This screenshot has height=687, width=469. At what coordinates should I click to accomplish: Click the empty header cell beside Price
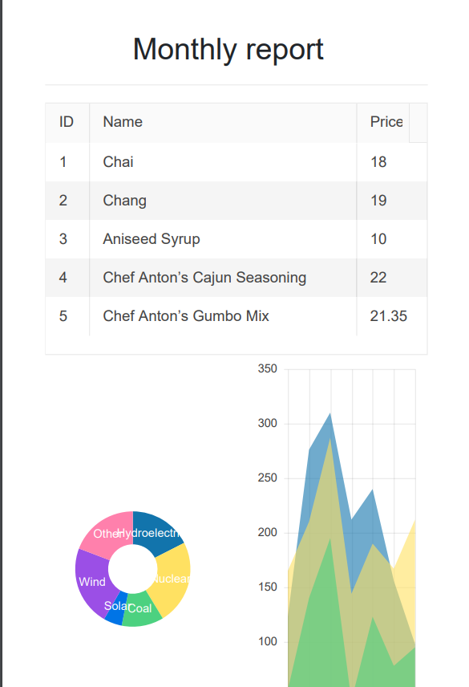click(x=418, y=122)
